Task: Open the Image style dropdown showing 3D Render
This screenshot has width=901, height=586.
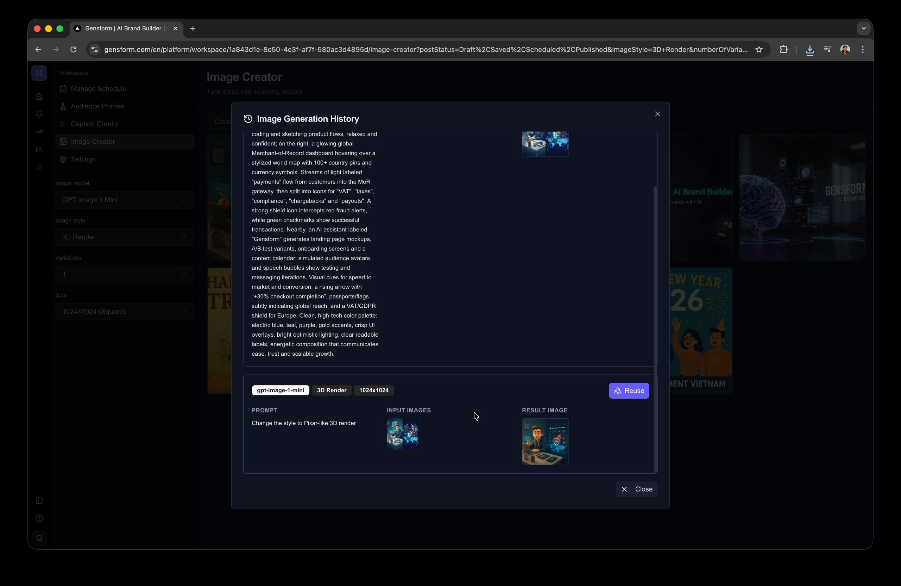Action: click(124, 237)
